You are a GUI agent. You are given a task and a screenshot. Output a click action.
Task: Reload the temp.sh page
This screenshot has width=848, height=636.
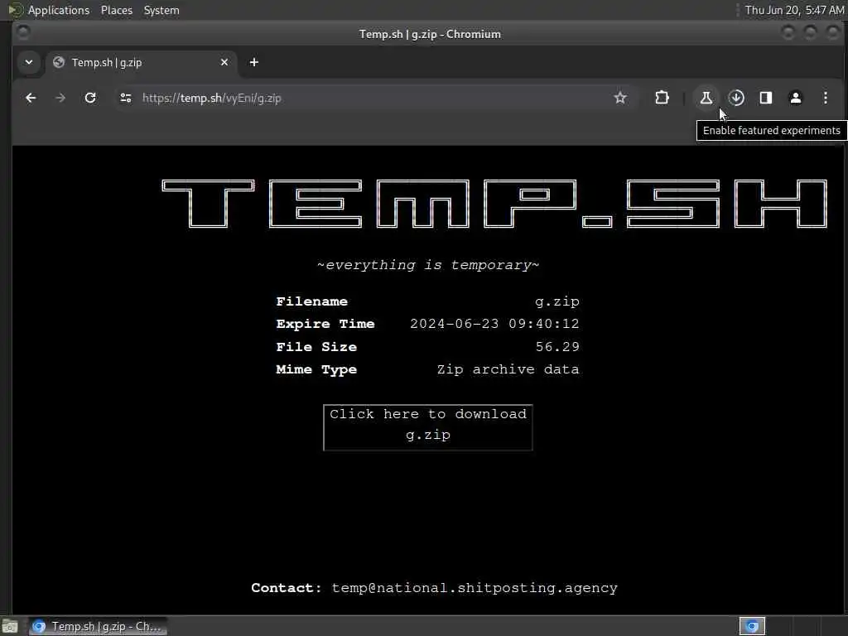point(90,98)
